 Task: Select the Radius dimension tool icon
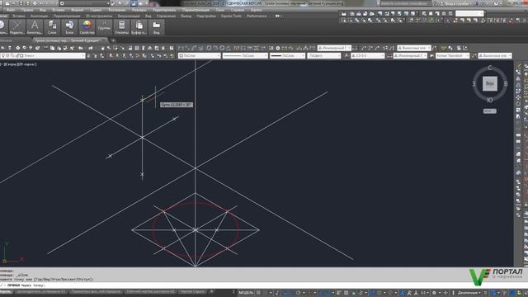point(209,48)
